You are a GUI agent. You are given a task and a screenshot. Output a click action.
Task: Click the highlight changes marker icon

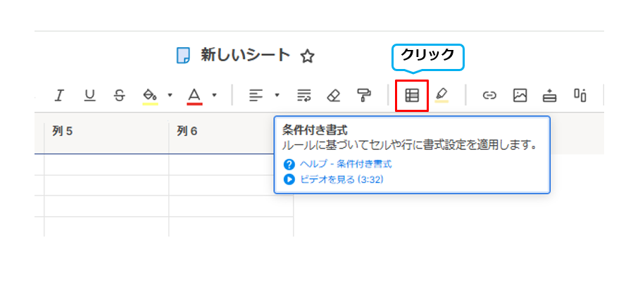(441, 96)
